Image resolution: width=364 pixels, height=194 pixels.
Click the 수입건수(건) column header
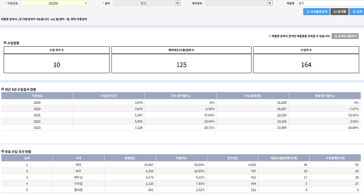click(109, 96)
